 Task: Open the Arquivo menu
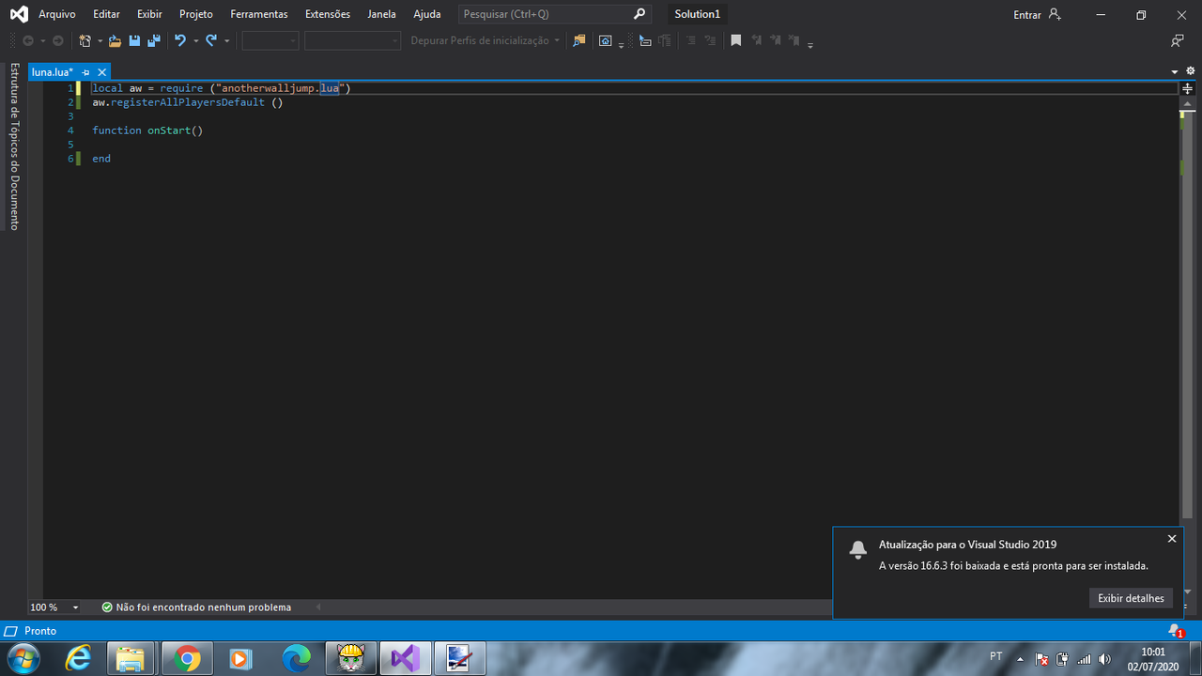[57, 14]
